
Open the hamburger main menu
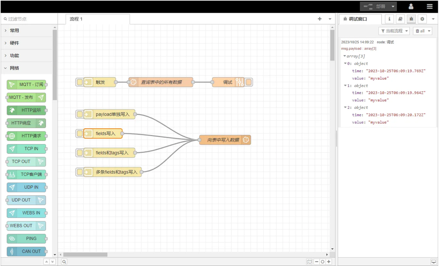pos(430,7)
